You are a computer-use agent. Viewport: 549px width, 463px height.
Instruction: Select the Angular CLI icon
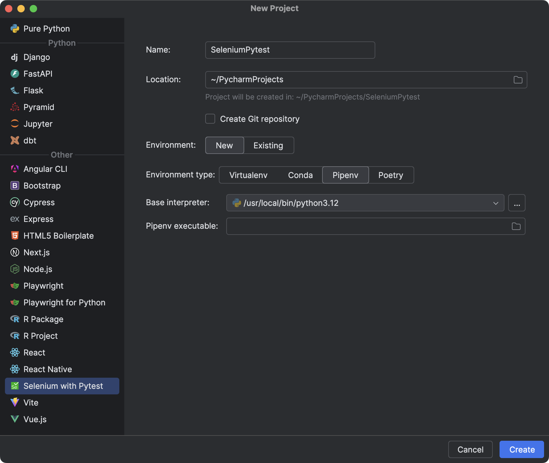(x=15, y=169)
